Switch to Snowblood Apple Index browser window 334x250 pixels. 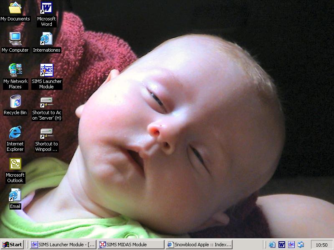pyautogui.click(x=199, y=245)
